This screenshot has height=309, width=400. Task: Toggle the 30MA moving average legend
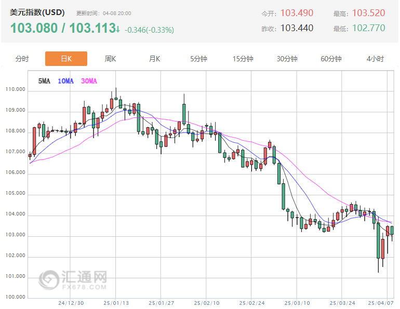tap(89, 81)
